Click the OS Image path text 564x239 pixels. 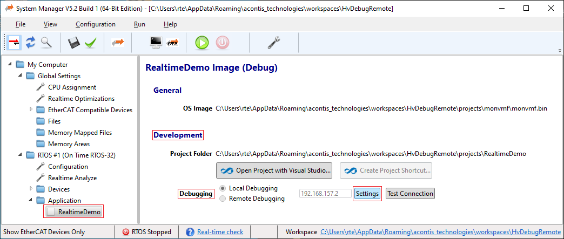click(x=381, y=108)
